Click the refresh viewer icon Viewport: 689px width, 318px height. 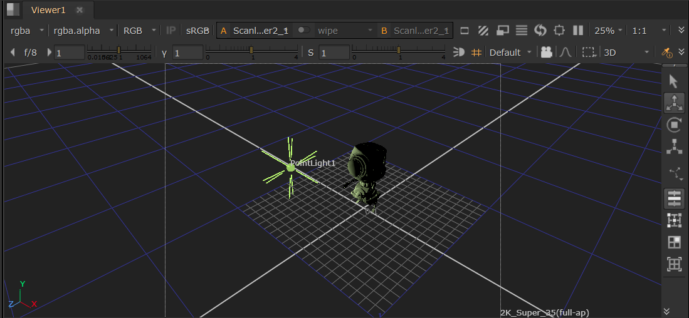(x=540, y=31)
